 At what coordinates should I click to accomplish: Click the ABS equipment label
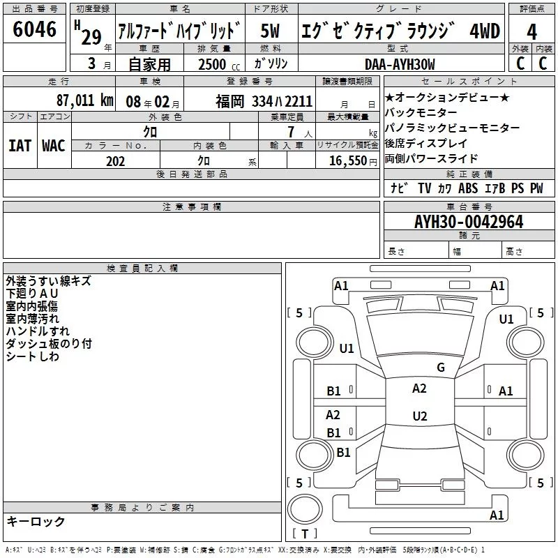[x=468, y=188]
